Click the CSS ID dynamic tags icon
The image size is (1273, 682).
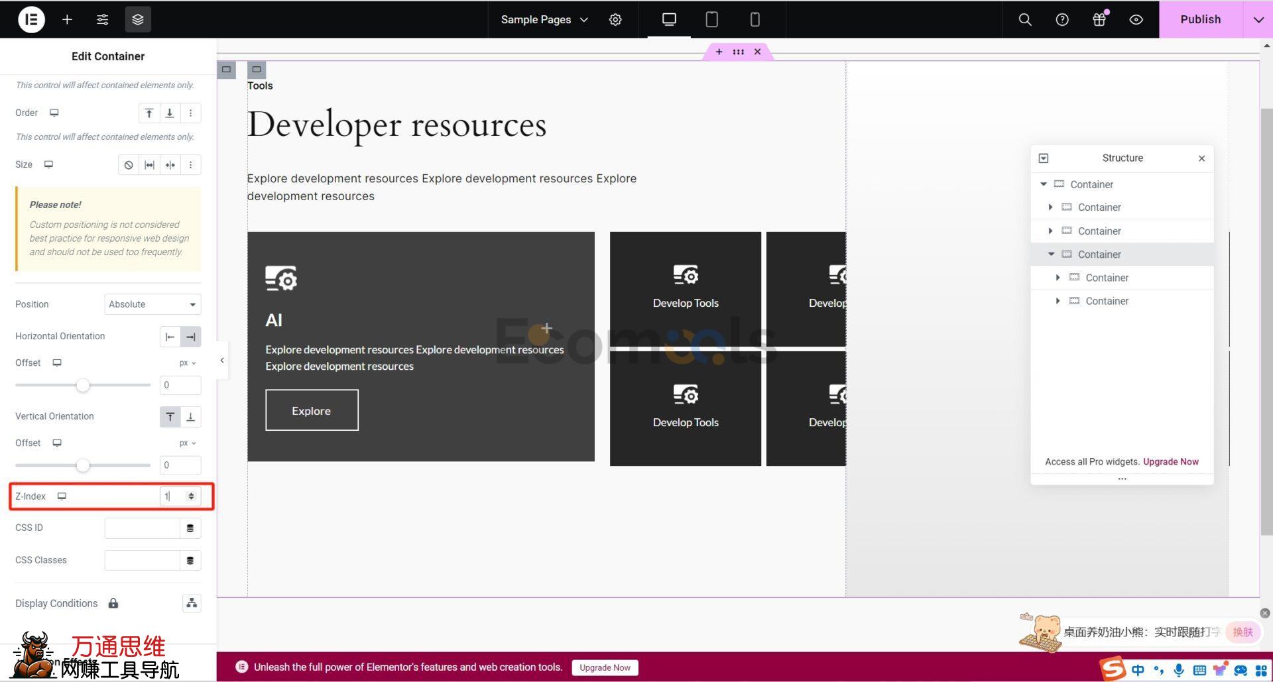coord(190,528)
